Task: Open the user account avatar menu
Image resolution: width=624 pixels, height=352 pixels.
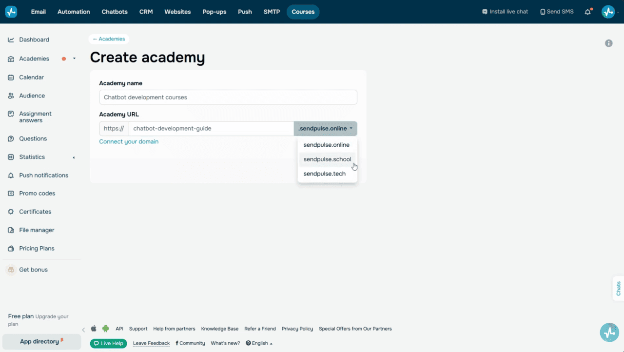Action: coord(608,12)
